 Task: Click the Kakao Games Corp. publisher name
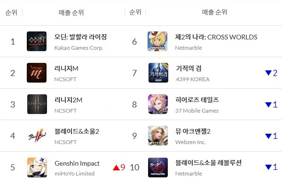point(79,48)
